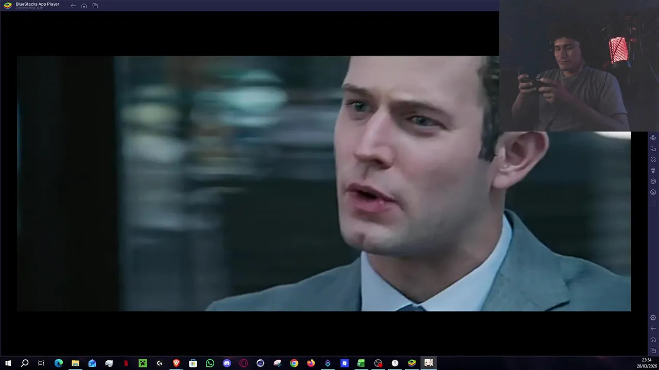Screen dimensions: 659x370
Task: Click the shake device icon in sidebar
Action: [653, 159]
